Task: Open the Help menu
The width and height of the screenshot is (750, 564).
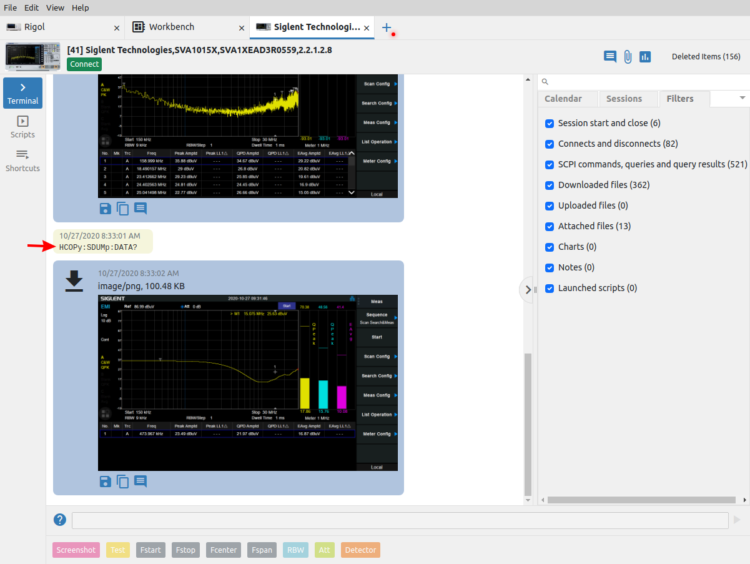Action: (80, 8)
